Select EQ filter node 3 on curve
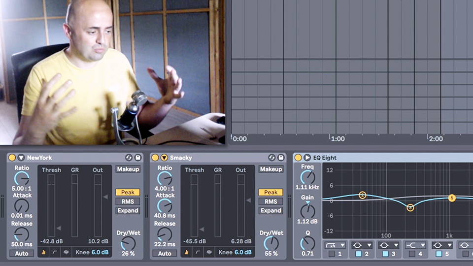 tap(410, 207)
